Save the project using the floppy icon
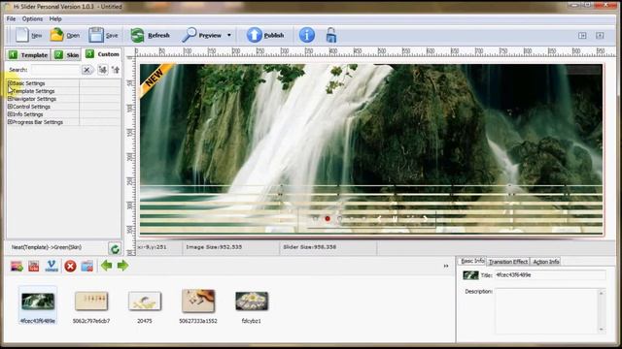 [95, 35]
